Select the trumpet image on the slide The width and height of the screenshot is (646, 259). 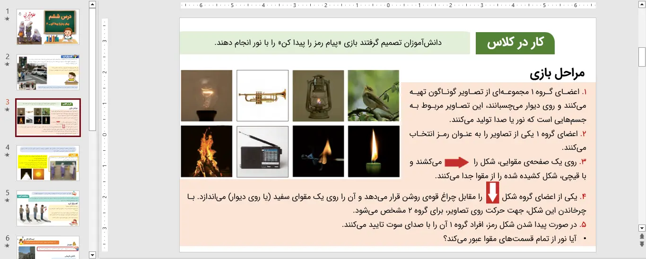coord(262,95)
